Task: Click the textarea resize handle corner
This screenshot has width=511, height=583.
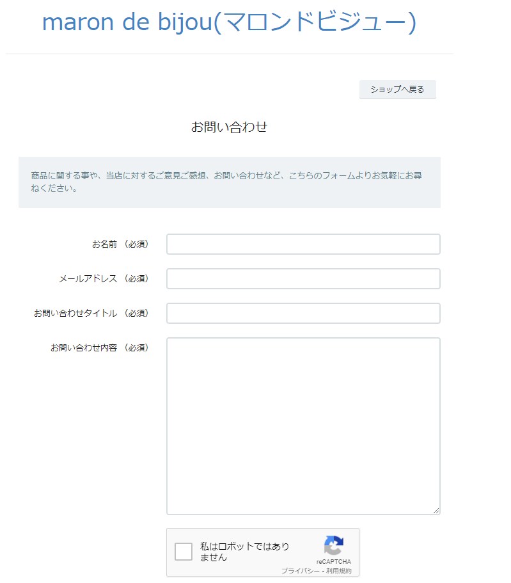Action: pyautogui.click(x=436, y=511)
